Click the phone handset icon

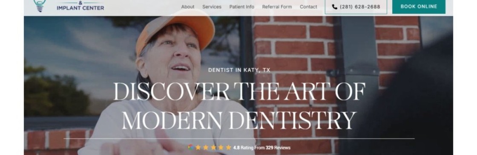point(335,7)
